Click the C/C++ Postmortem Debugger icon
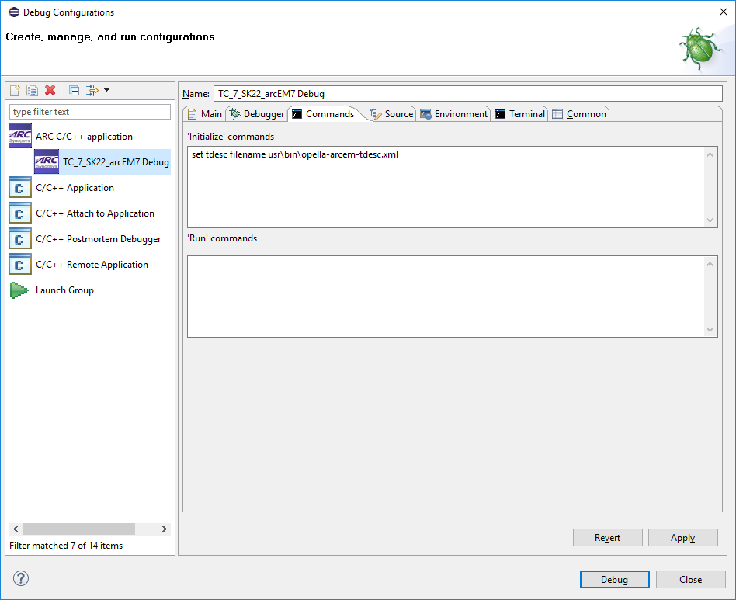 click(20, 239)
